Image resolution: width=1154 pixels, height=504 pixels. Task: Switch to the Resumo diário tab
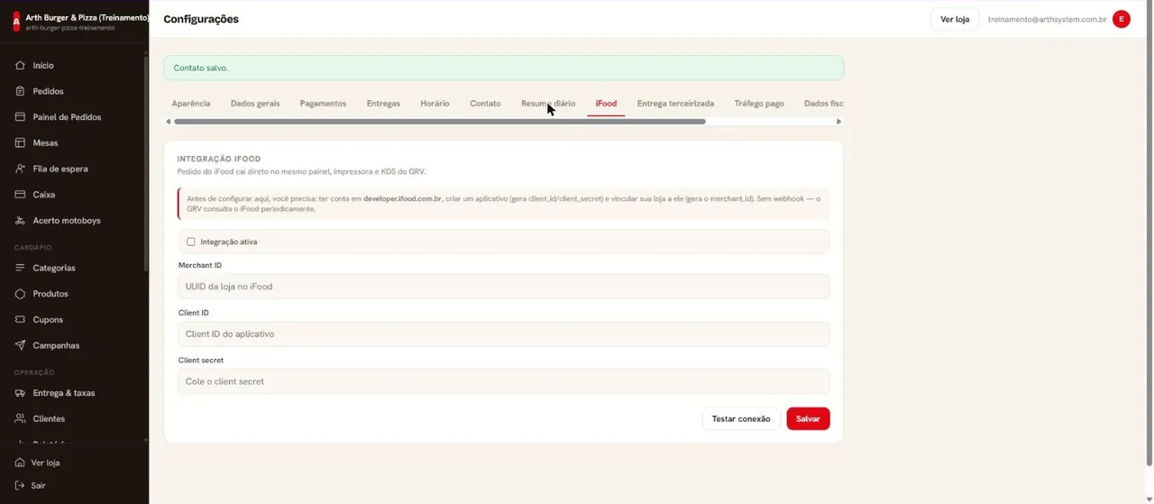(548, 104)
